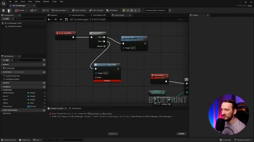Click Float type pill of Offset variable
This screenshot has height=142, width=254.
click(31, 103)
